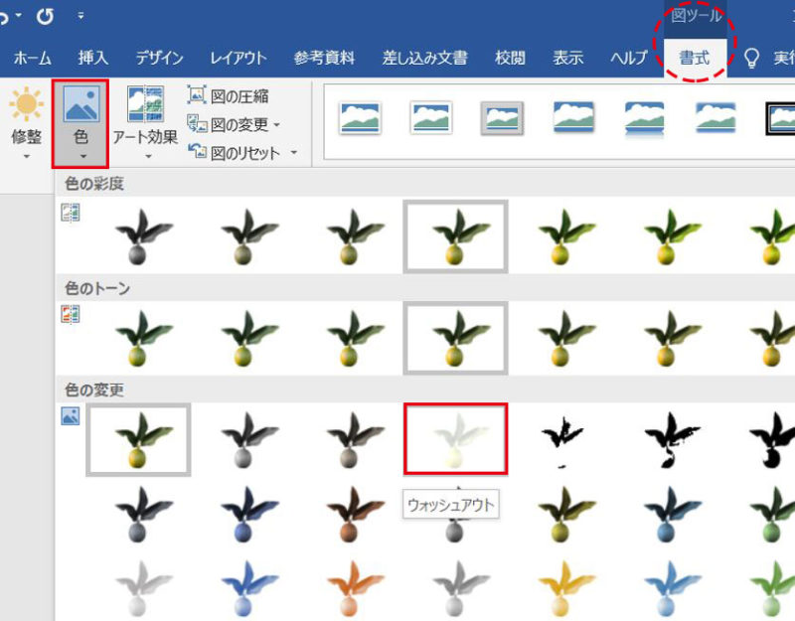Apply the second picture style thumbnail
795x621 pixels.
coord(431,118)
